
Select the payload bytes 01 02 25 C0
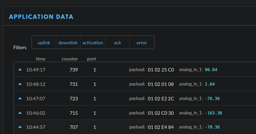click(x=161, y=70)
